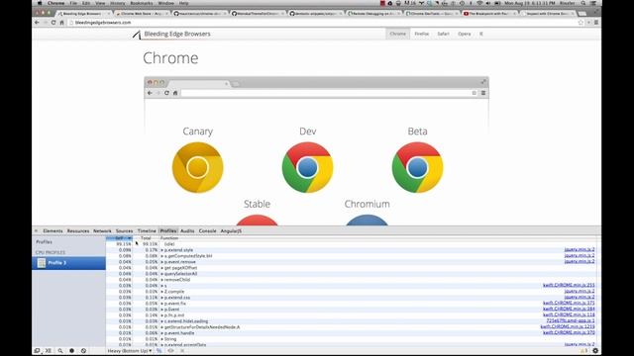Toggle percentage display in profile

158,351
